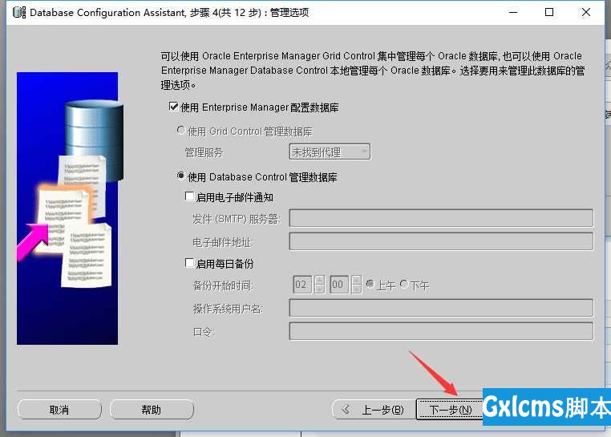Increase backup minute with up spinner arrow

(356, 280)
